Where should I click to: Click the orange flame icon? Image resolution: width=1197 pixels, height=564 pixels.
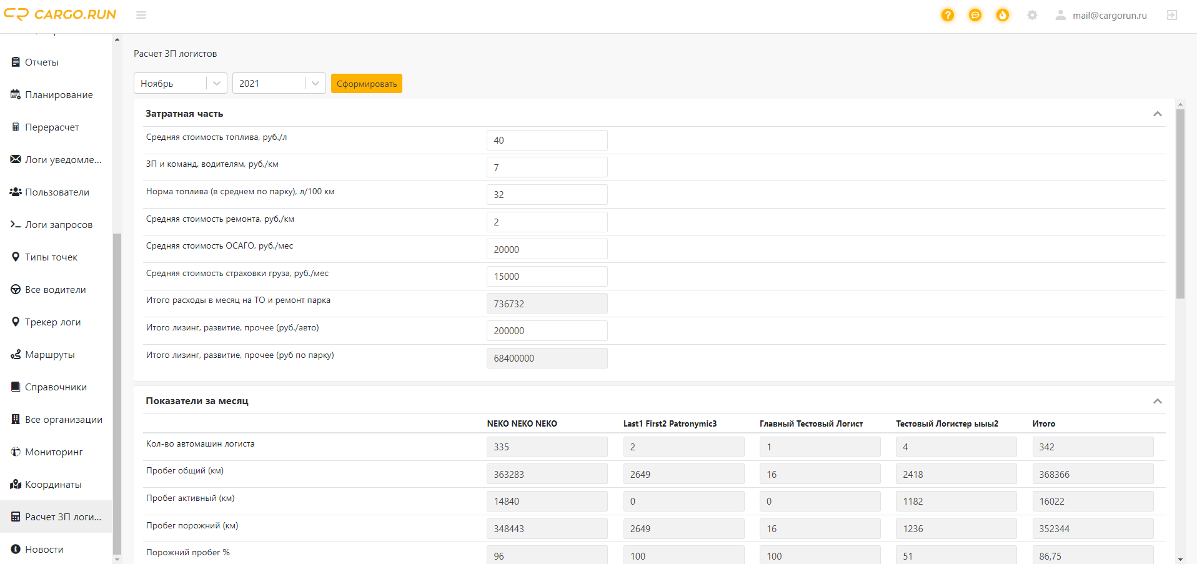[x=1003, y=15]
